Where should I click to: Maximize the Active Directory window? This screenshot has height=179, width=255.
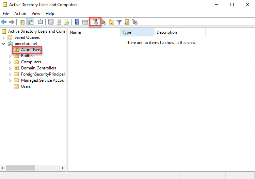232,4
